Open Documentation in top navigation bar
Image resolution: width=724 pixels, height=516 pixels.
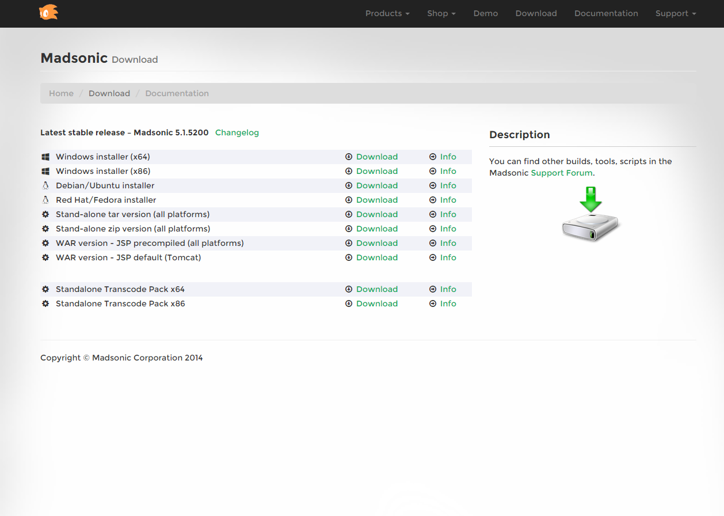(x=606, y=13)
